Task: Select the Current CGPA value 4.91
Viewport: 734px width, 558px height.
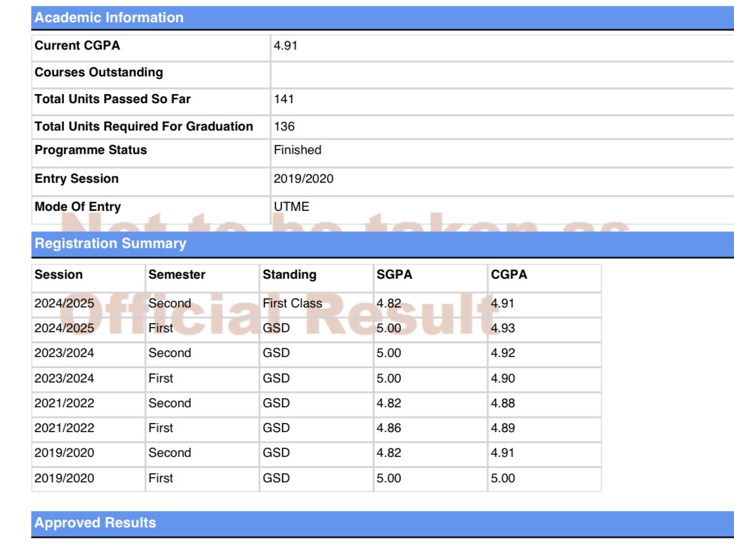Action: pyautogui.click(x=285, y=46)
